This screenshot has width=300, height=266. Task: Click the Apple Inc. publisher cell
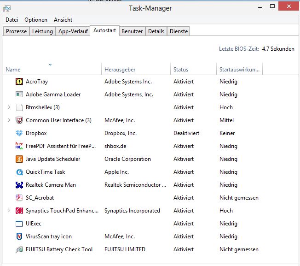(x=116, y=172)
